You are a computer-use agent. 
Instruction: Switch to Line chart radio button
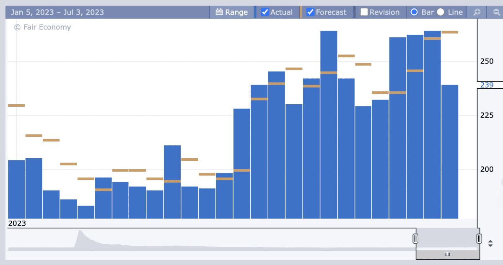[x=441, y=12]
